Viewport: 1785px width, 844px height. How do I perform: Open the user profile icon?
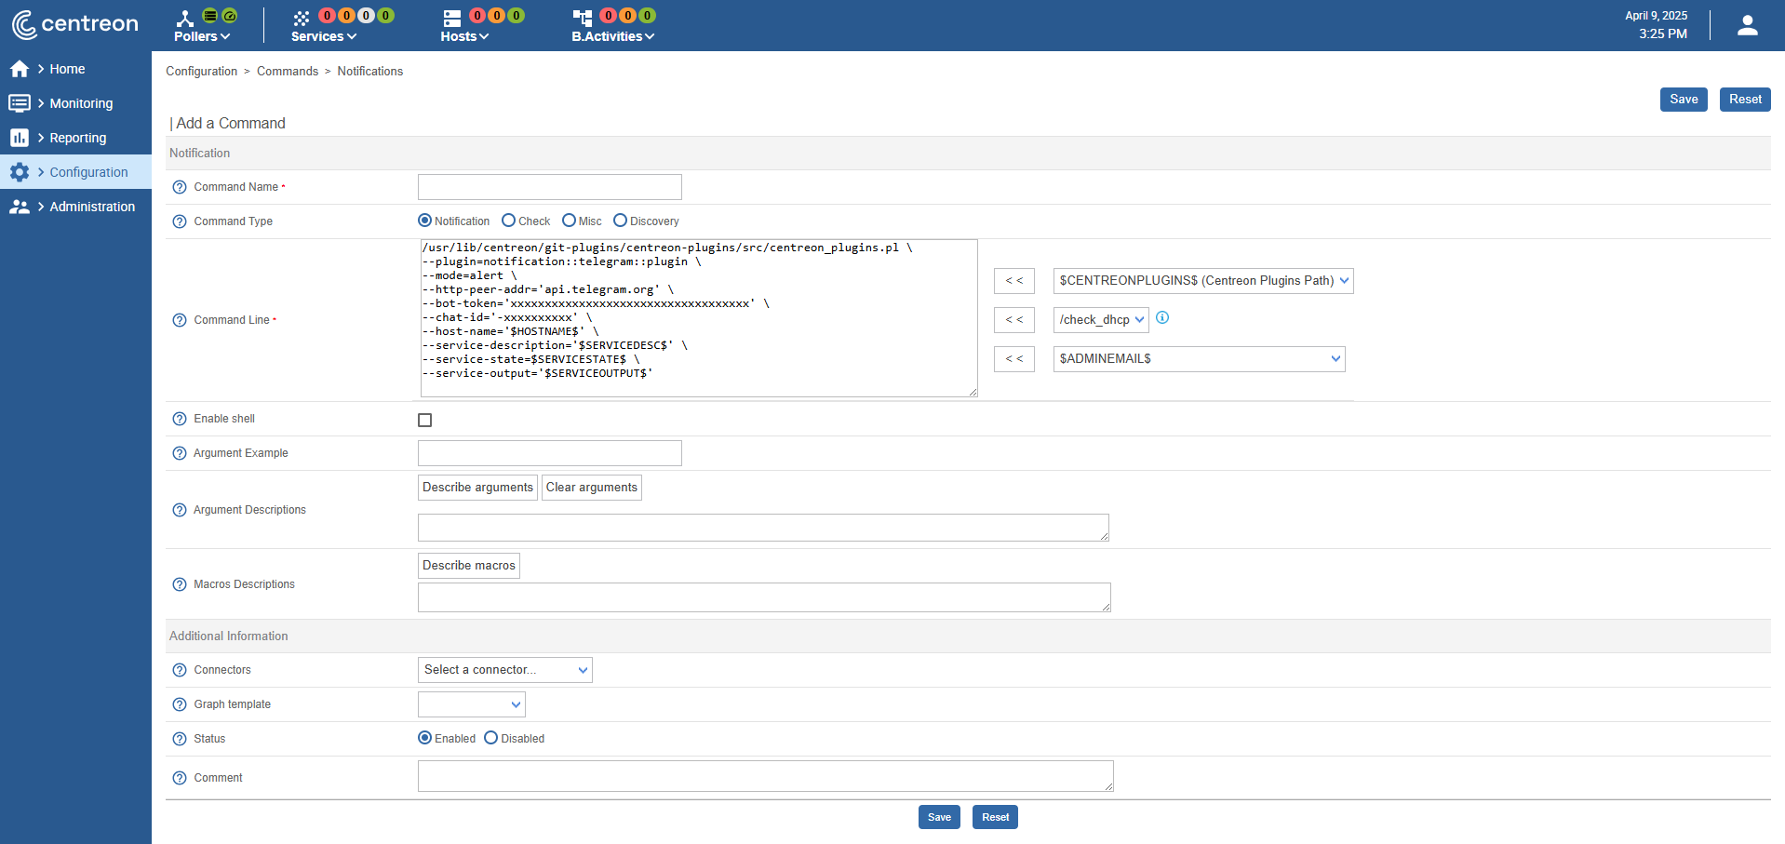[1747, 26]
